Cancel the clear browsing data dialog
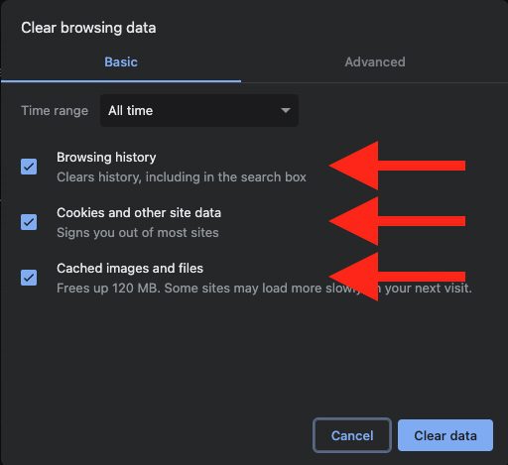 (352, 435)
